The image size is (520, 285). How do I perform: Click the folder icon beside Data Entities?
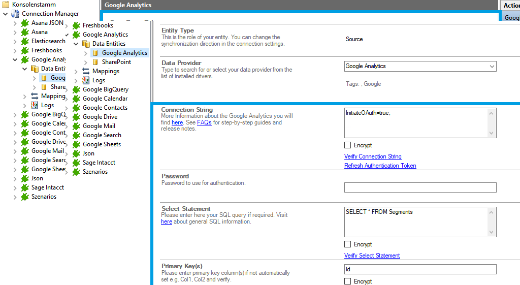point(86,44)
